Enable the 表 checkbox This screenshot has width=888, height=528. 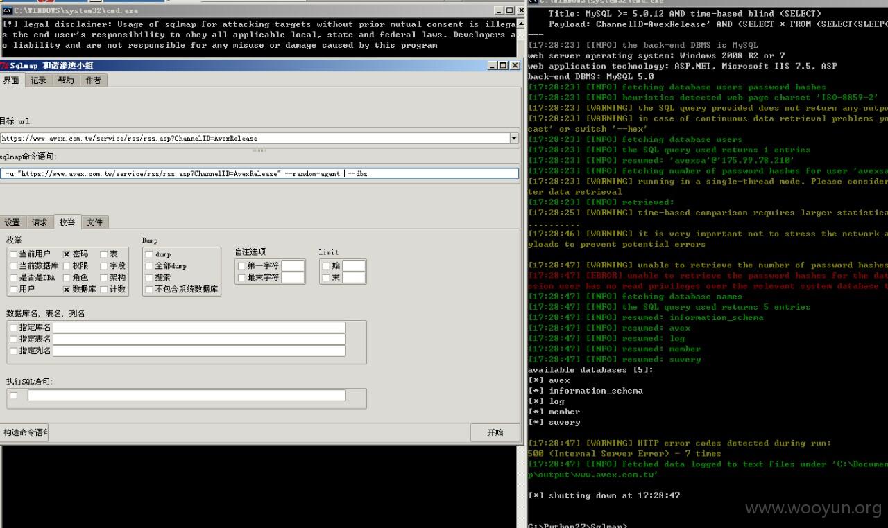point(104,254)
